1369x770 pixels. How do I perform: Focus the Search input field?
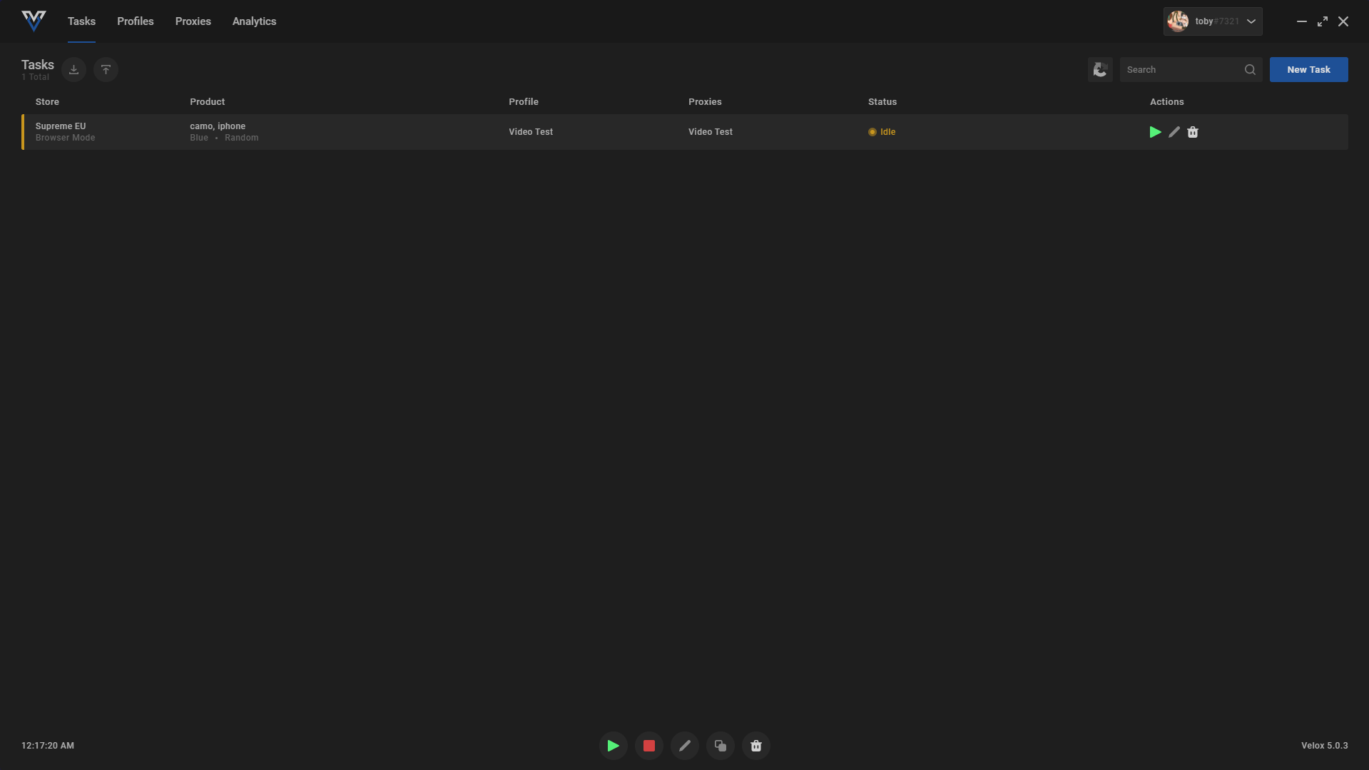[1181, 70]
